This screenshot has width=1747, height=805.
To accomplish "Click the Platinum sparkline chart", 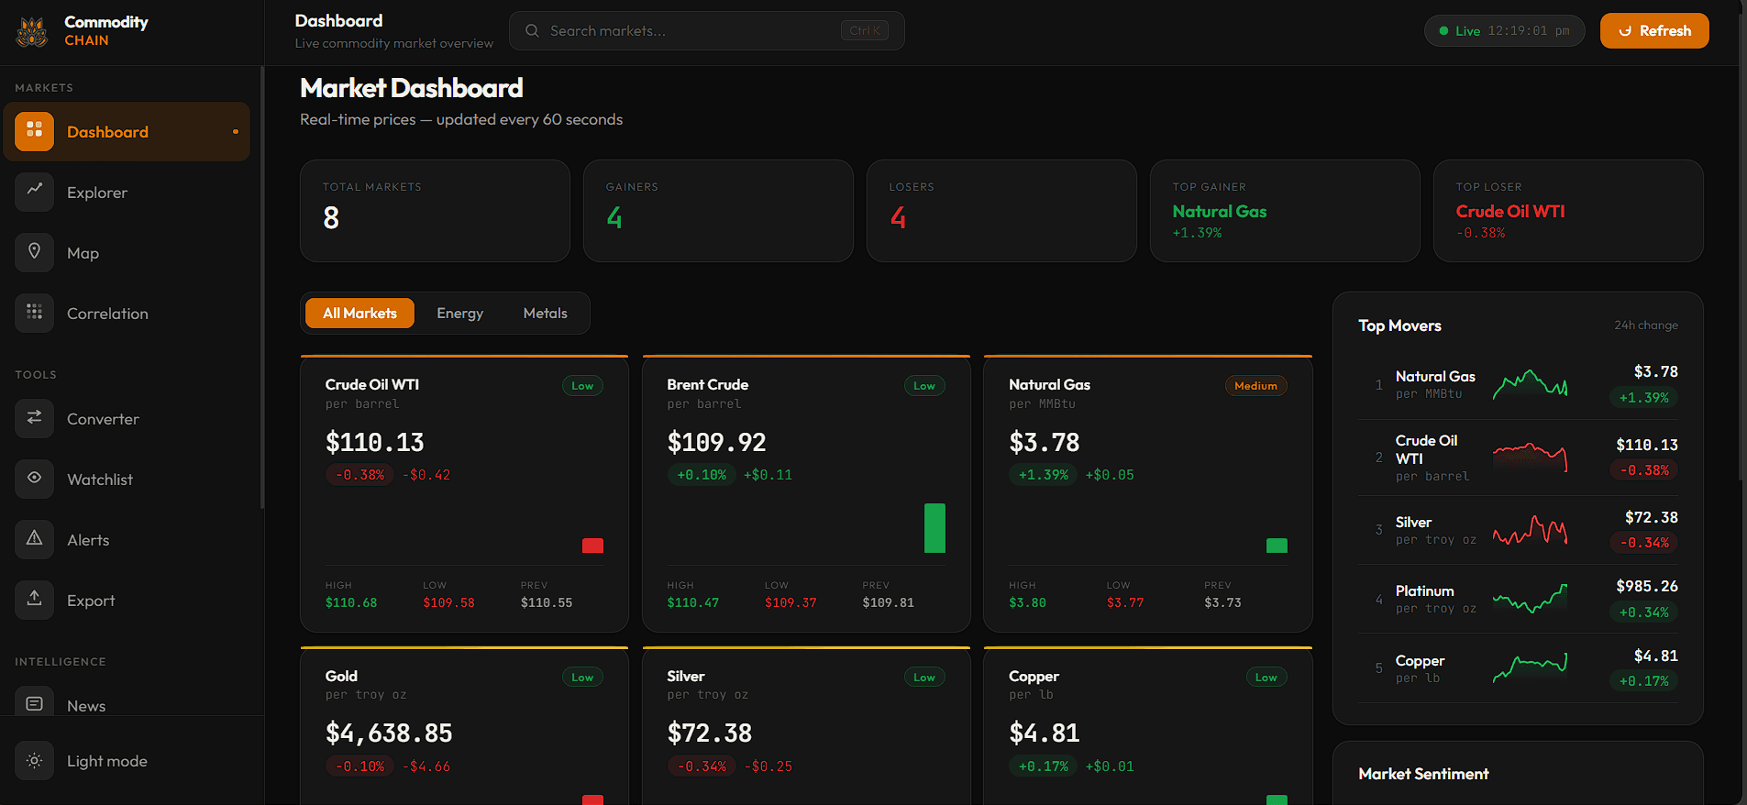I will point(1530,599).
